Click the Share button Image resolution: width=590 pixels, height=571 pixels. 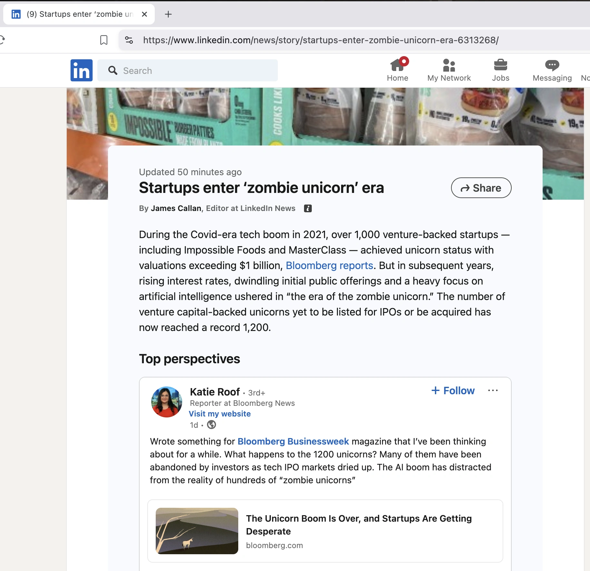coord(481,188)
